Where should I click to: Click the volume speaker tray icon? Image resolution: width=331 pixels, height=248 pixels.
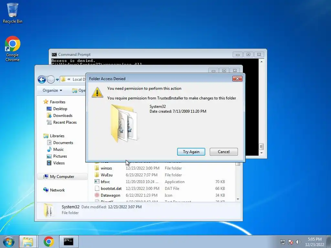coord(298,242)
